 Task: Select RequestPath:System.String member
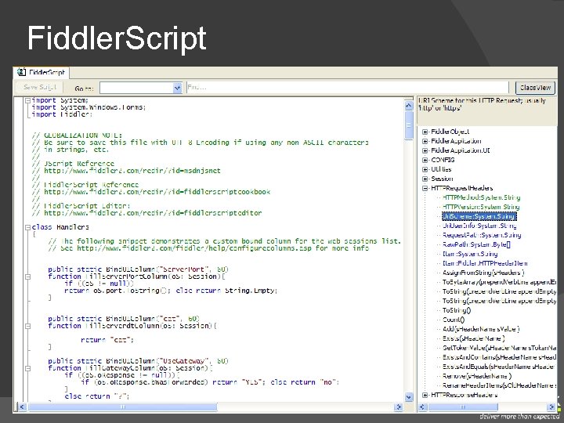(x=482, y=235)
